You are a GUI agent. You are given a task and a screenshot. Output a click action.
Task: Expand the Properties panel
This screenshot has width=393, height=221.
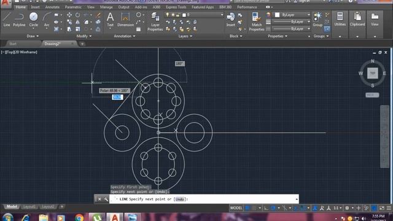click(278, 36)
